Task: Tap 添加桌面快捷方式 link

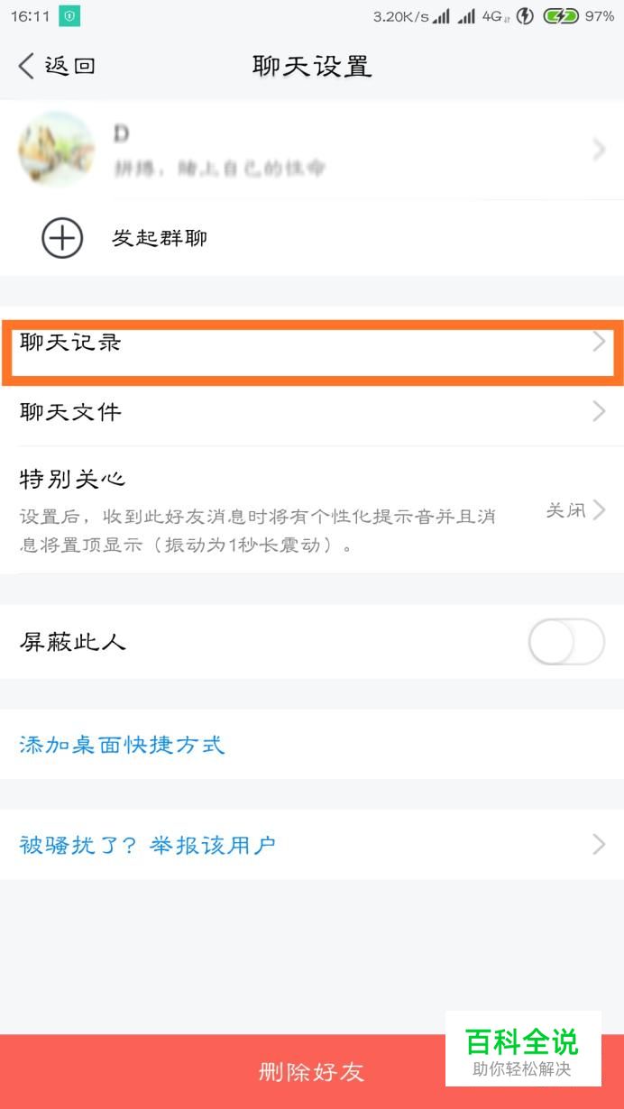Action: coord(122,745)
